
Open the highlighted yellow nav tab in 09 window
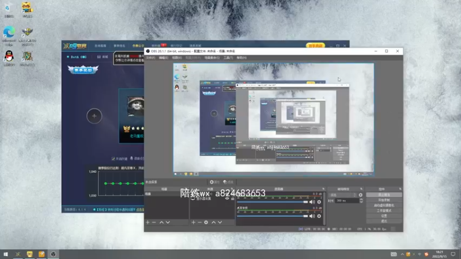[138, 46]
